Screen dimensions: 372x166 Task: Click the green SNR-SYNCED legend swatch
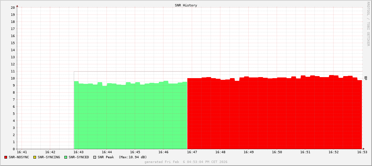coord(66,157)
